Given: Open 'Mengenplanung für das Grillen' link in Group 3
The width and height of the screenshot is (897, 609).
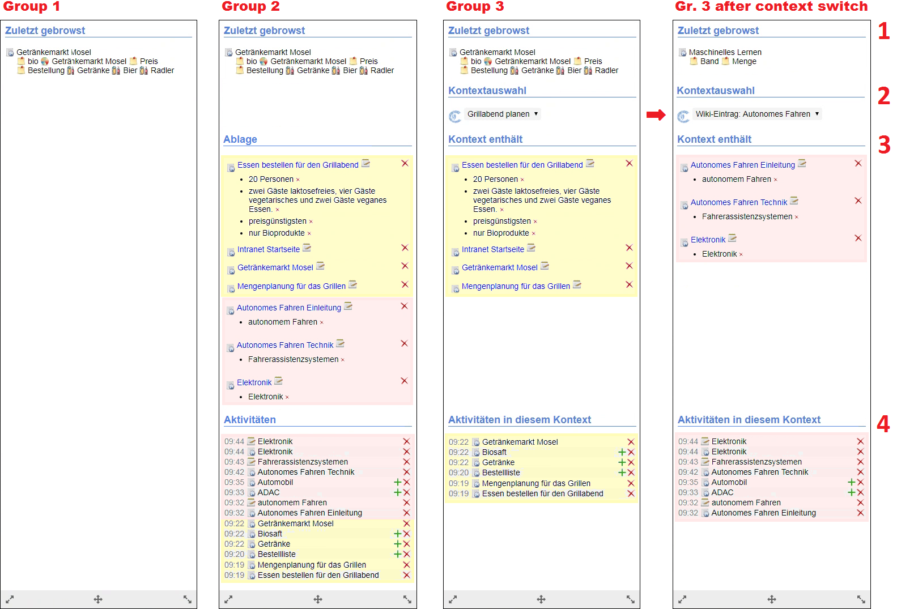Looking at the screenshot, I should coord(516,286).
